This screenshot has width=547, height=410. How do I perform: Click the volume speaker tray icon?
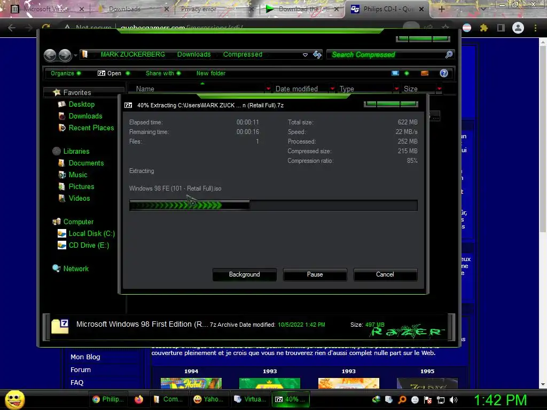coord(454,400)
